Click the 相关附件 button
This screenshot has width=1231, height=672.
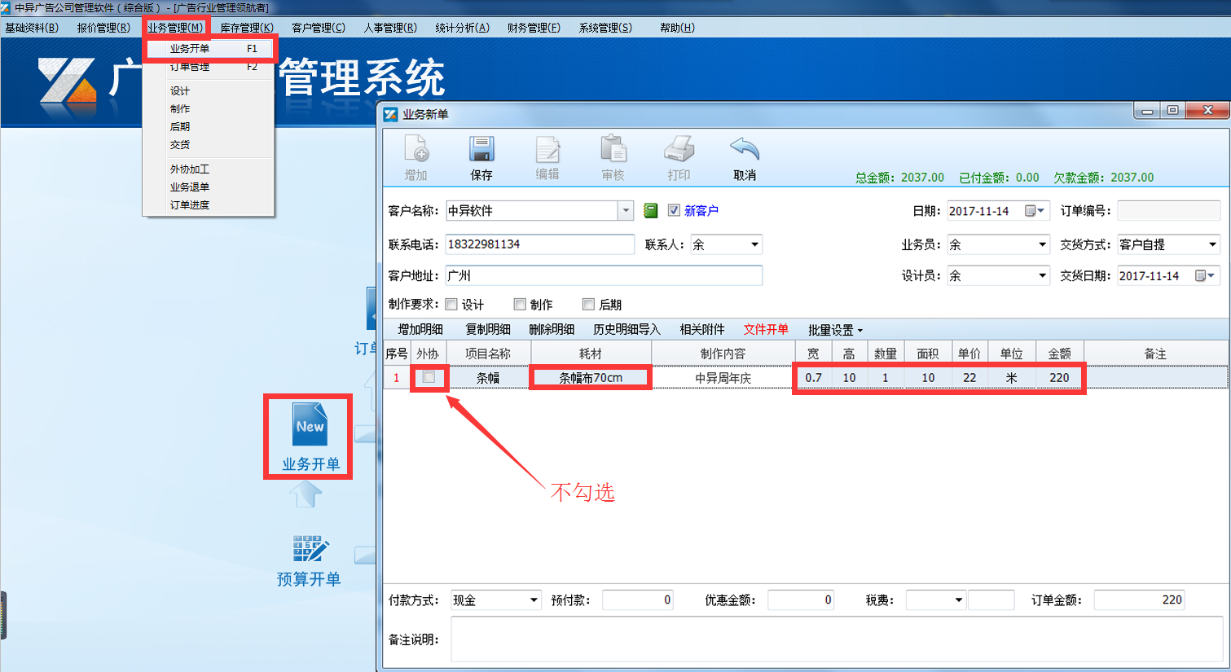click(x=702, y=329)
